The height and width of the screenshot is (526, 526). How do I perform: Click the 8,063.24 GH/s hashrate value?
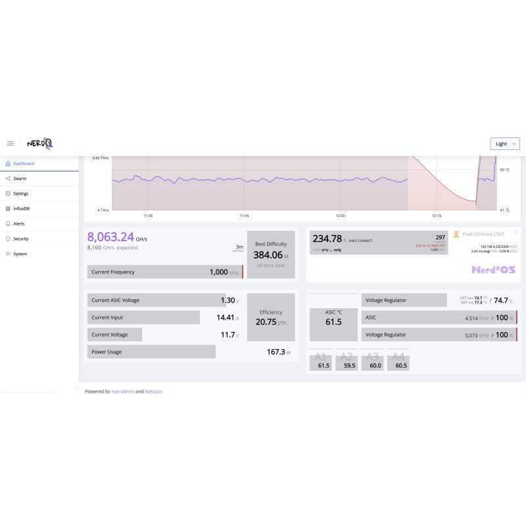(x=117, y=237)
